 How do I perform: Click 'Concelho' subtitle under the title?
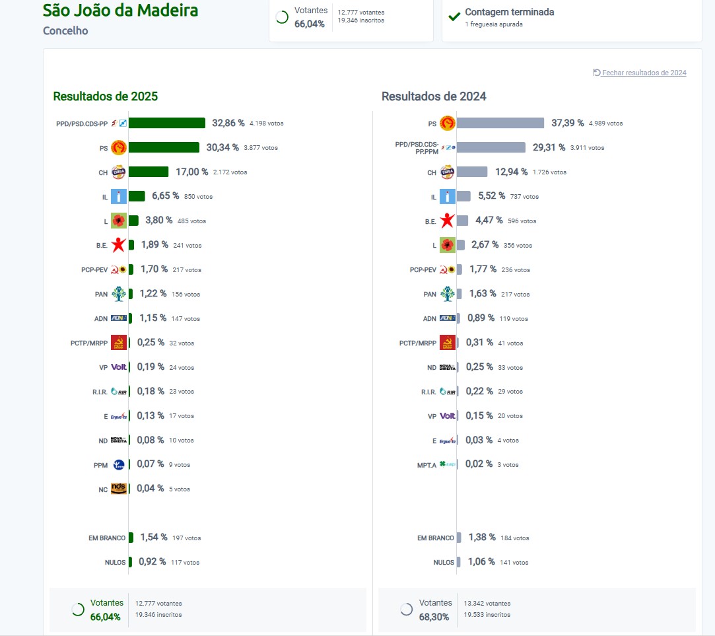(x=65, y=30)
